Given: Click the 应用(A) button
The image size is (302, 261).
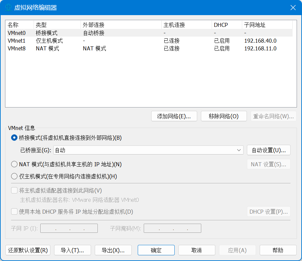Looking at the screenshot, I should click(x=238, y=250).
